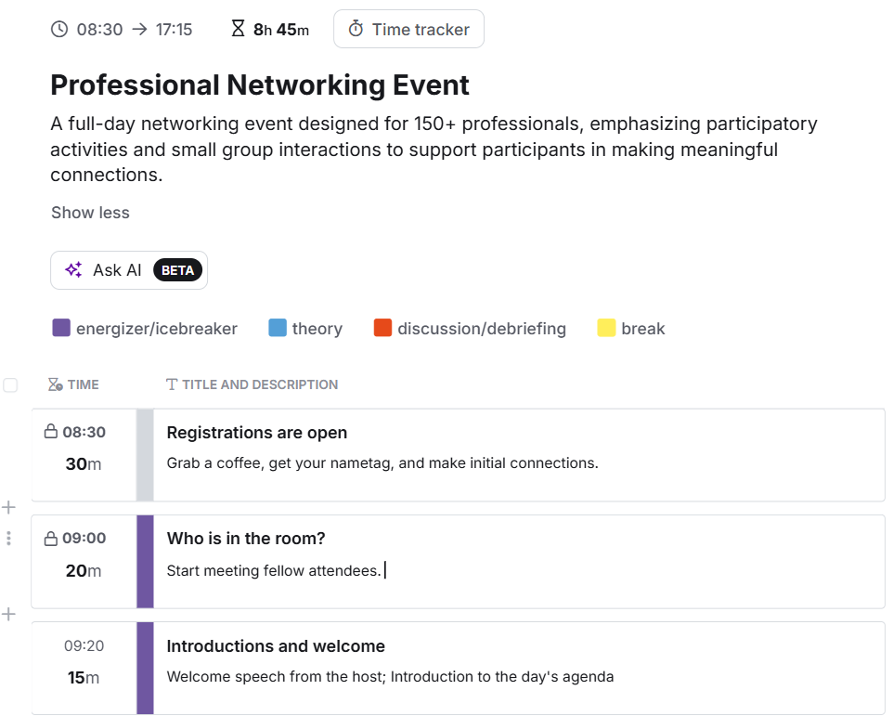
Task: Open the Introductions and welcome session title
Action: coord(276,646)
